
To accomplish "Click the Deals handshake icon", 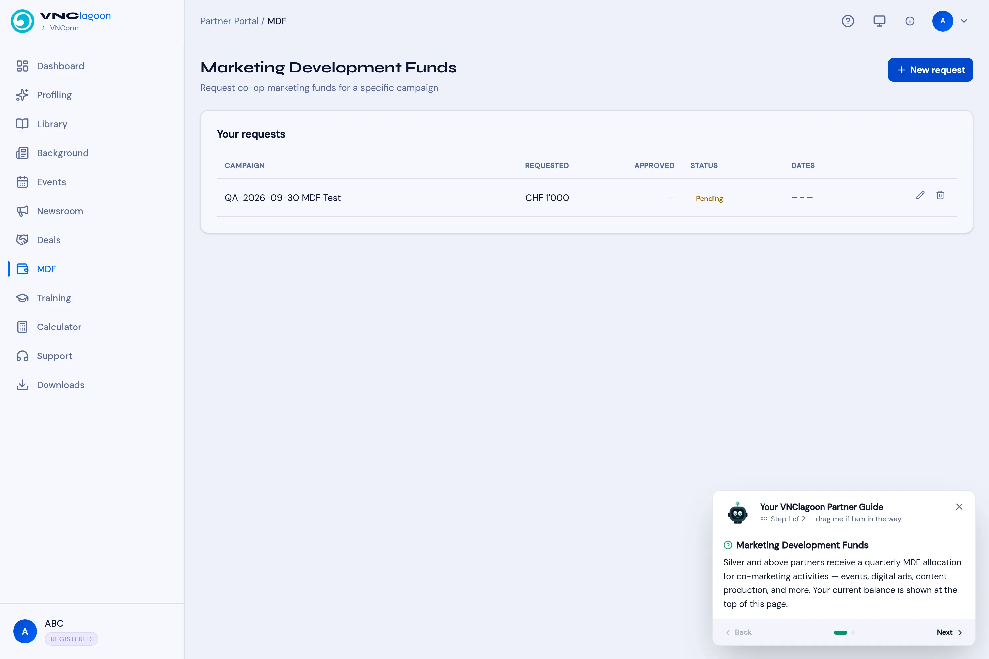I will 22,240.
